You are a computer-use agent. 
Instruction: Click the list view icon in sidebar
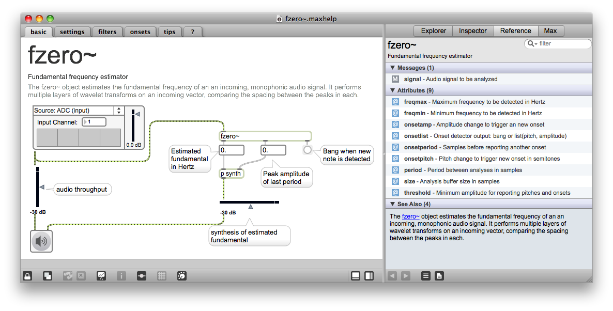pyautogui.click(x=426, y=276)
